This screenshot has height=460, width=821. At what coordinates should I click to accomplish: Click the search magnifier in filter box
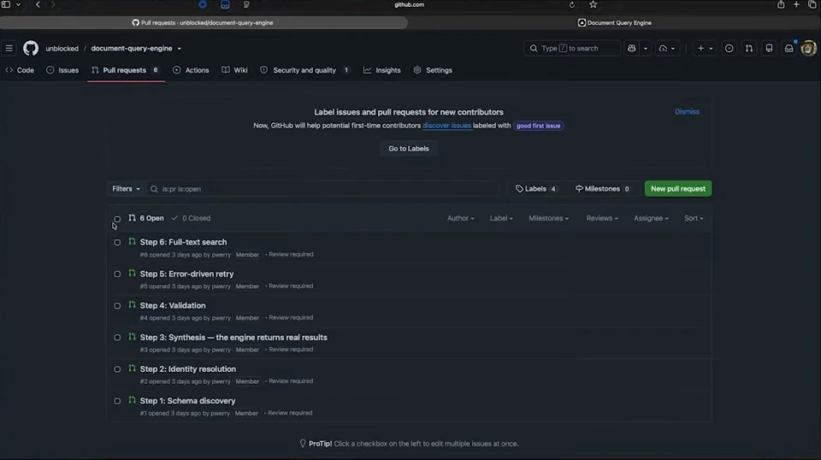[154, 189]
